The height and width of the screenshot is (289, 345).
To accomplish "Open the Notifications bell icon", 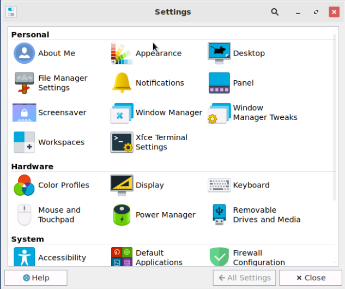I will click(x=122, y=83).
